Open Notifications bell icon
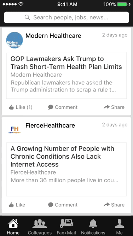The image size is (133, 236). [x=93, y=224]
